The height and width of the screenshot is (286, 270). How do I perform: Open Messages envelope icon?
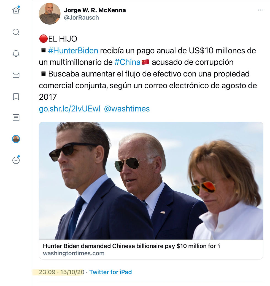(16, 75)
